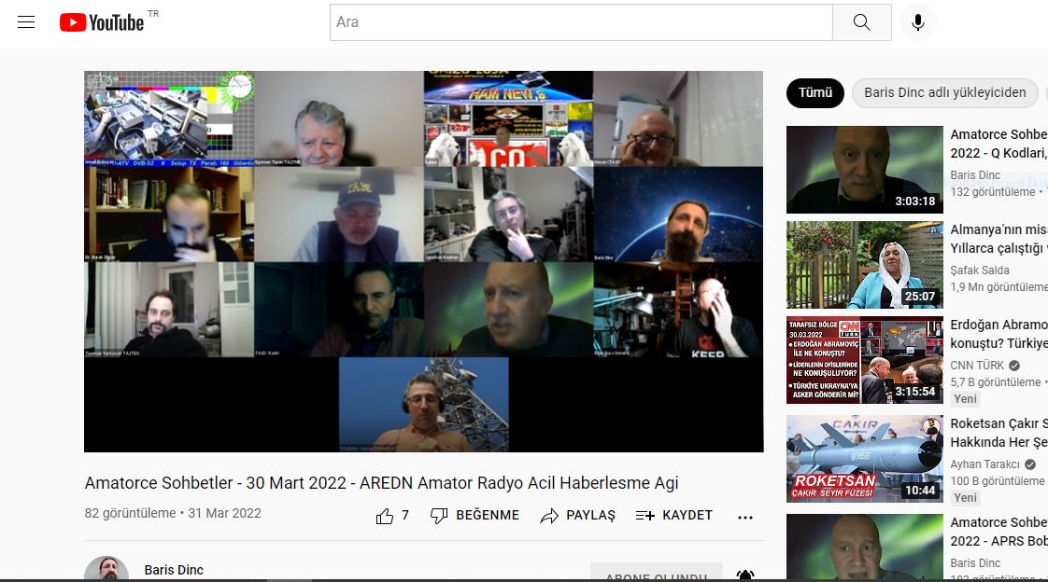The height and width of the screenshot is (582, 1048).
Task: Open the Baris Dinc channel name link
Action: click(x=174, y=570)
